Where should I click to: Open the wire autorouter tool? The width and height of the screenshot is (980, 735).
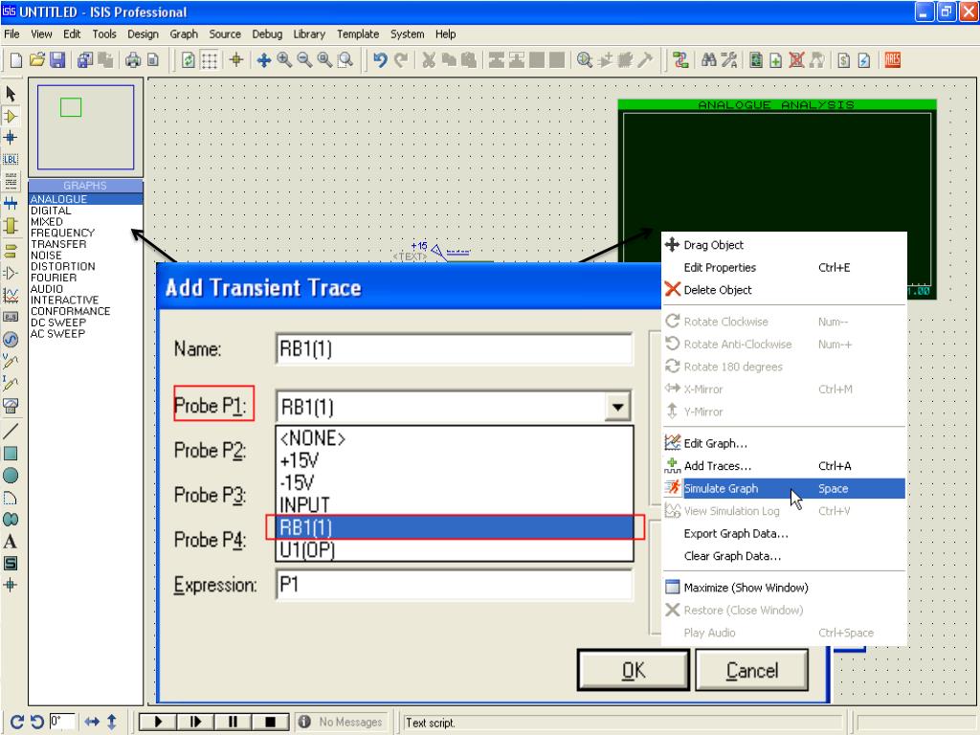[680, 60]
